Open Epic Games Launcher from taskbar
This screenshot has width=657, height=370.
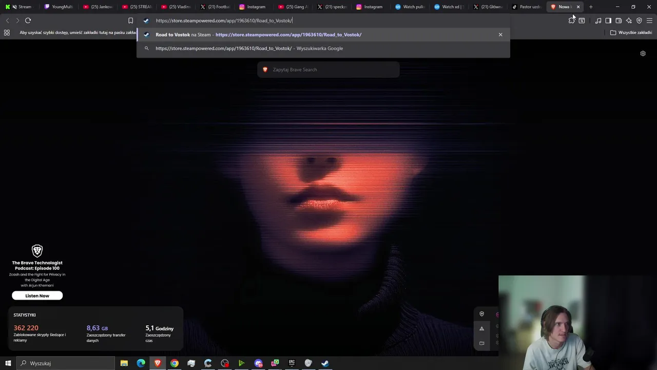coord(292,363)
